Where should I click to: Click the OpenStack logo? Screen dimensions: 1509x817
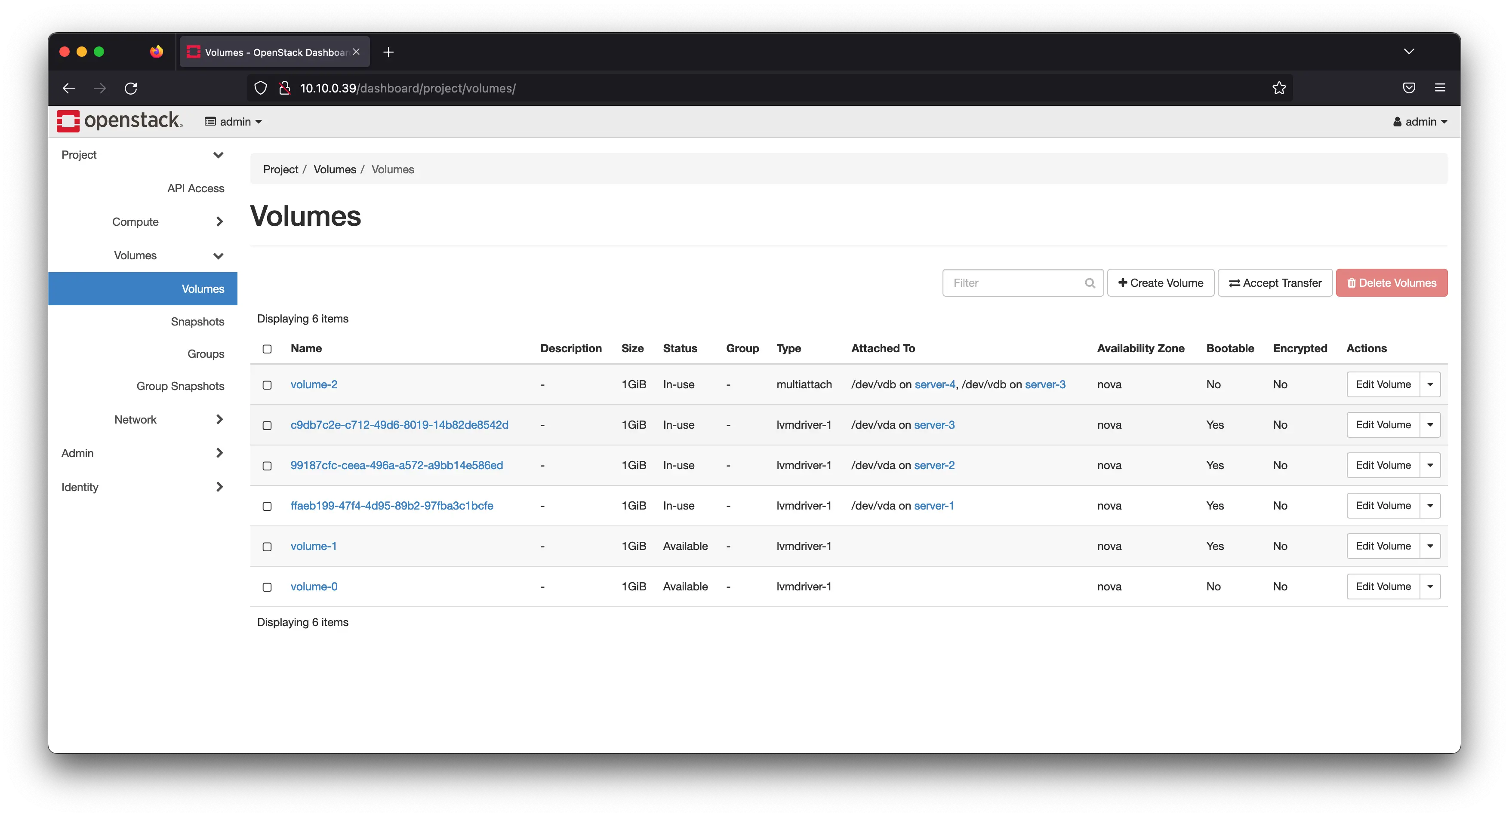pyautogui.click(x=120, y=121)
